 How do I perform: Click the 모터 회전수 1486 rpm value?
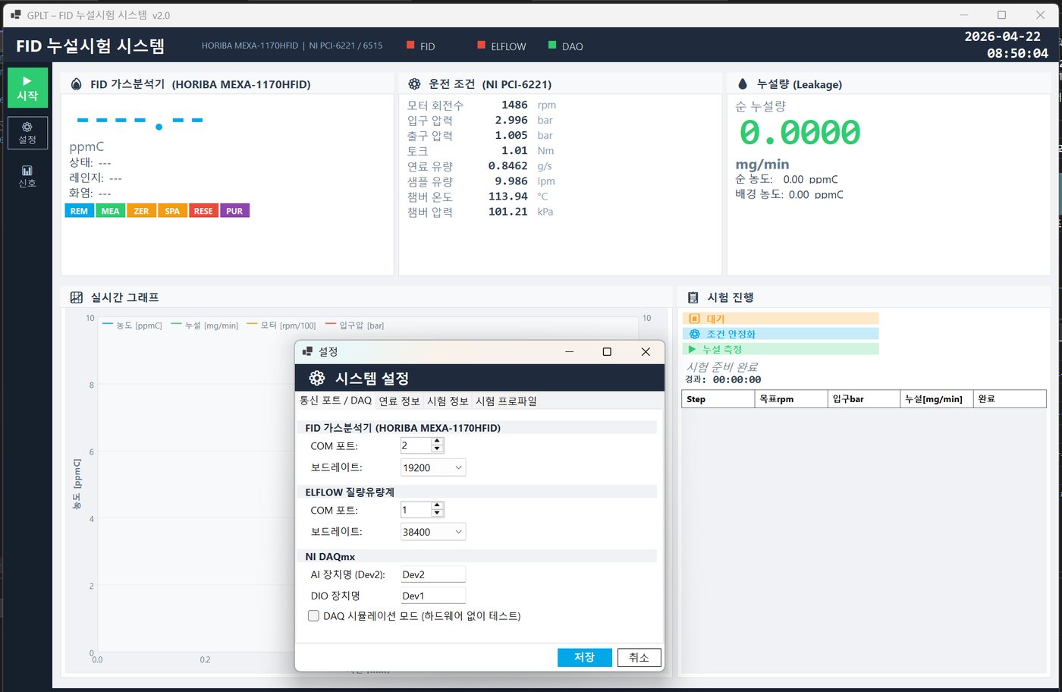pos(514,105)
